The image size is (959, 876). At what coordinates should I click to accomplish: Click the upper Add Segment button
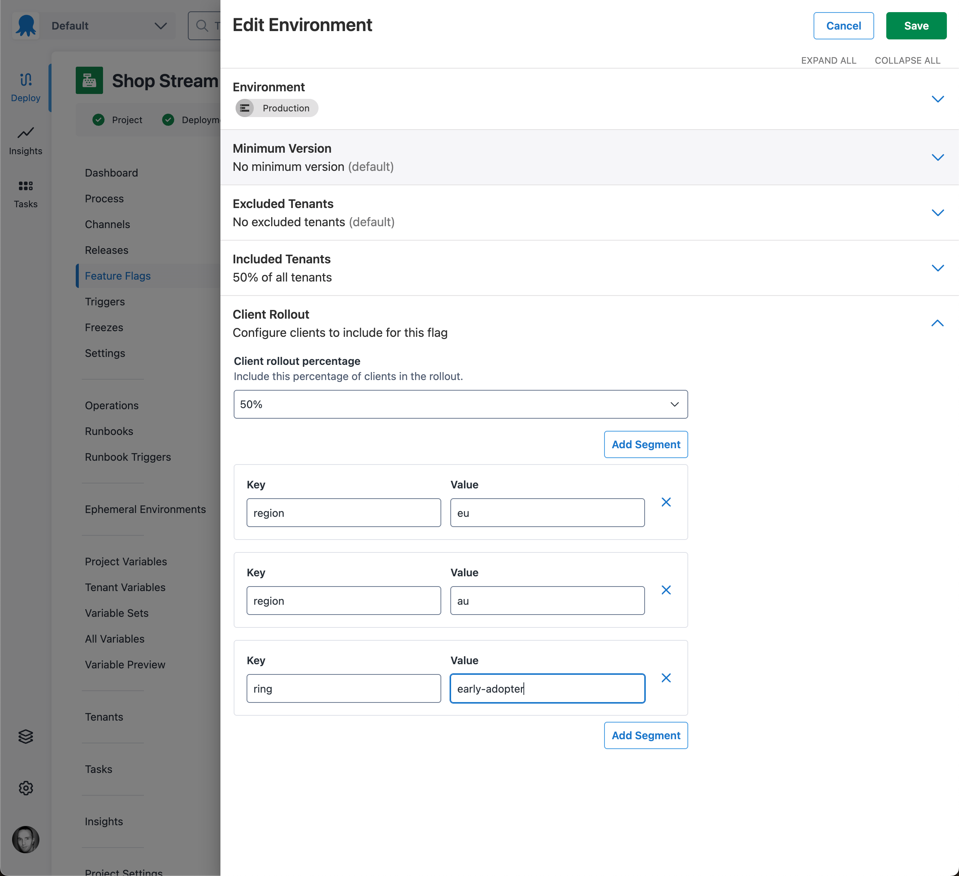646,444
